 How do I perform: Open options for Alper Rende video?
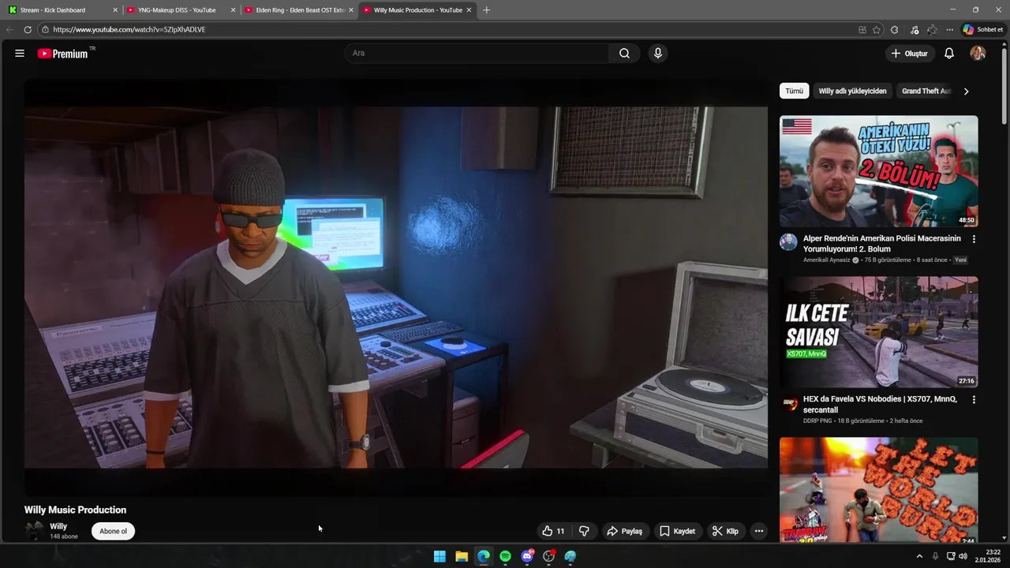(x=974, y=239)
